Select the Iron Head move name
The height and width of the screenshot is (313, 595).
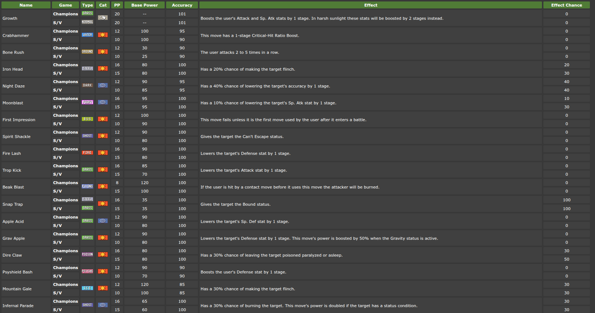point(12,69)
